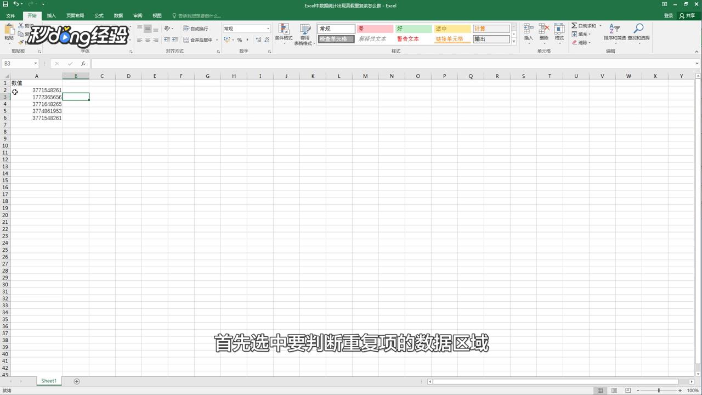Open the number format dropdown (常规)

point(268,29)
